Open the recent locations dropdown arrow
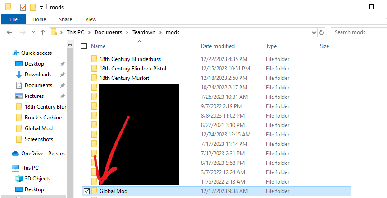The image size is (387, 198). (34, 32)
